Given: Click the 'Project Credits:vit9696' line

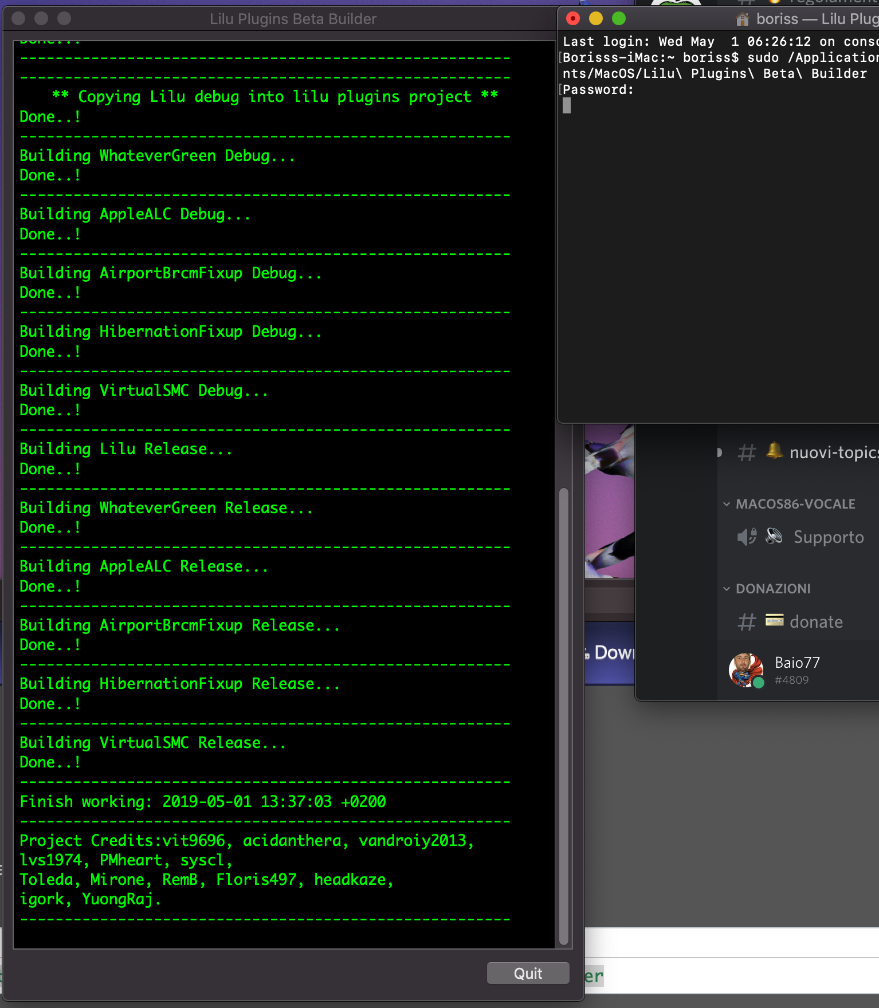Looking at the screenshot, I should [247, 841].
